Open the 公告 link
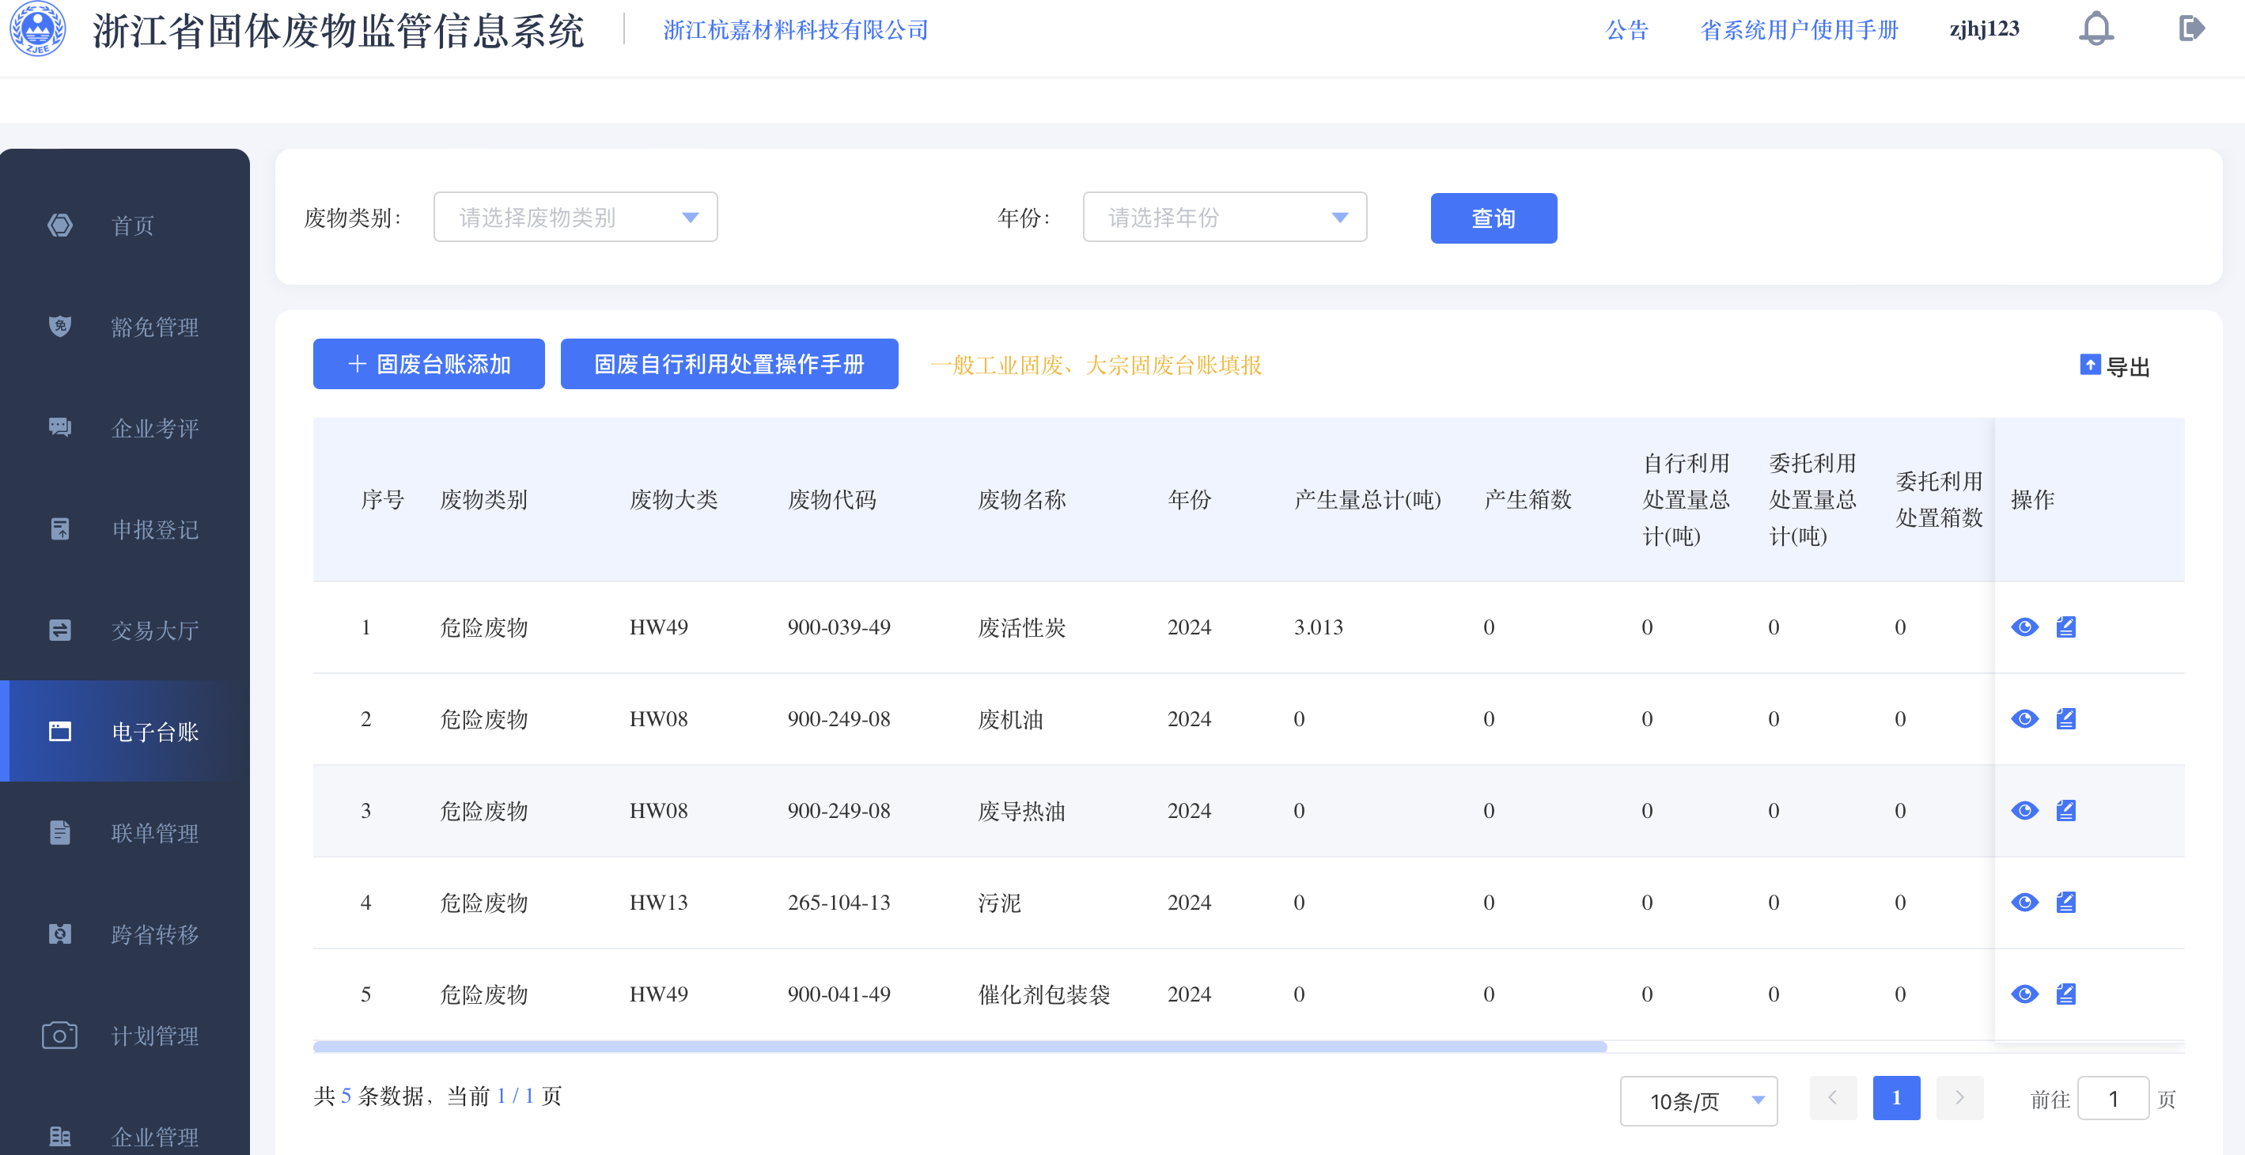The image size is (2245, 1155). coord(1627,29)
